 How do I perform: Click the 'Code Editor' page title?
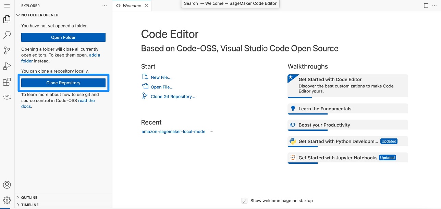(170, 34)
